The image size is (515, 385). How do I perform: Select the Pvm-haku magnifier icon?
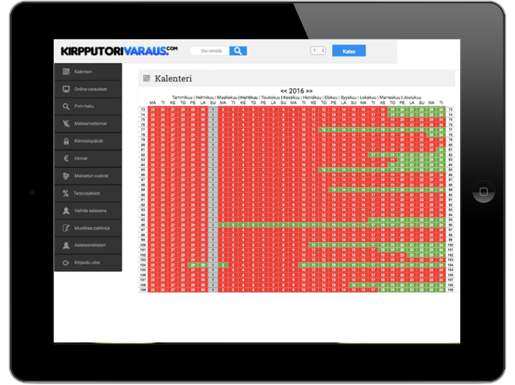coord(66,106)
